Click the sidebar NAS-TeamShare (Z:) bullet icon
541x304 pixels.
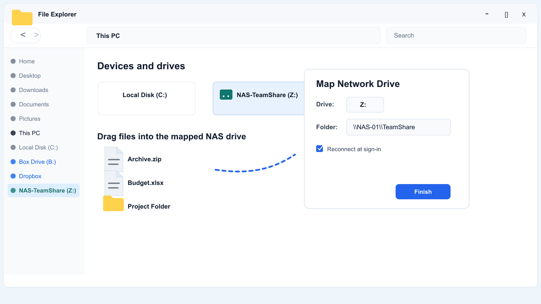pos(13,190)
